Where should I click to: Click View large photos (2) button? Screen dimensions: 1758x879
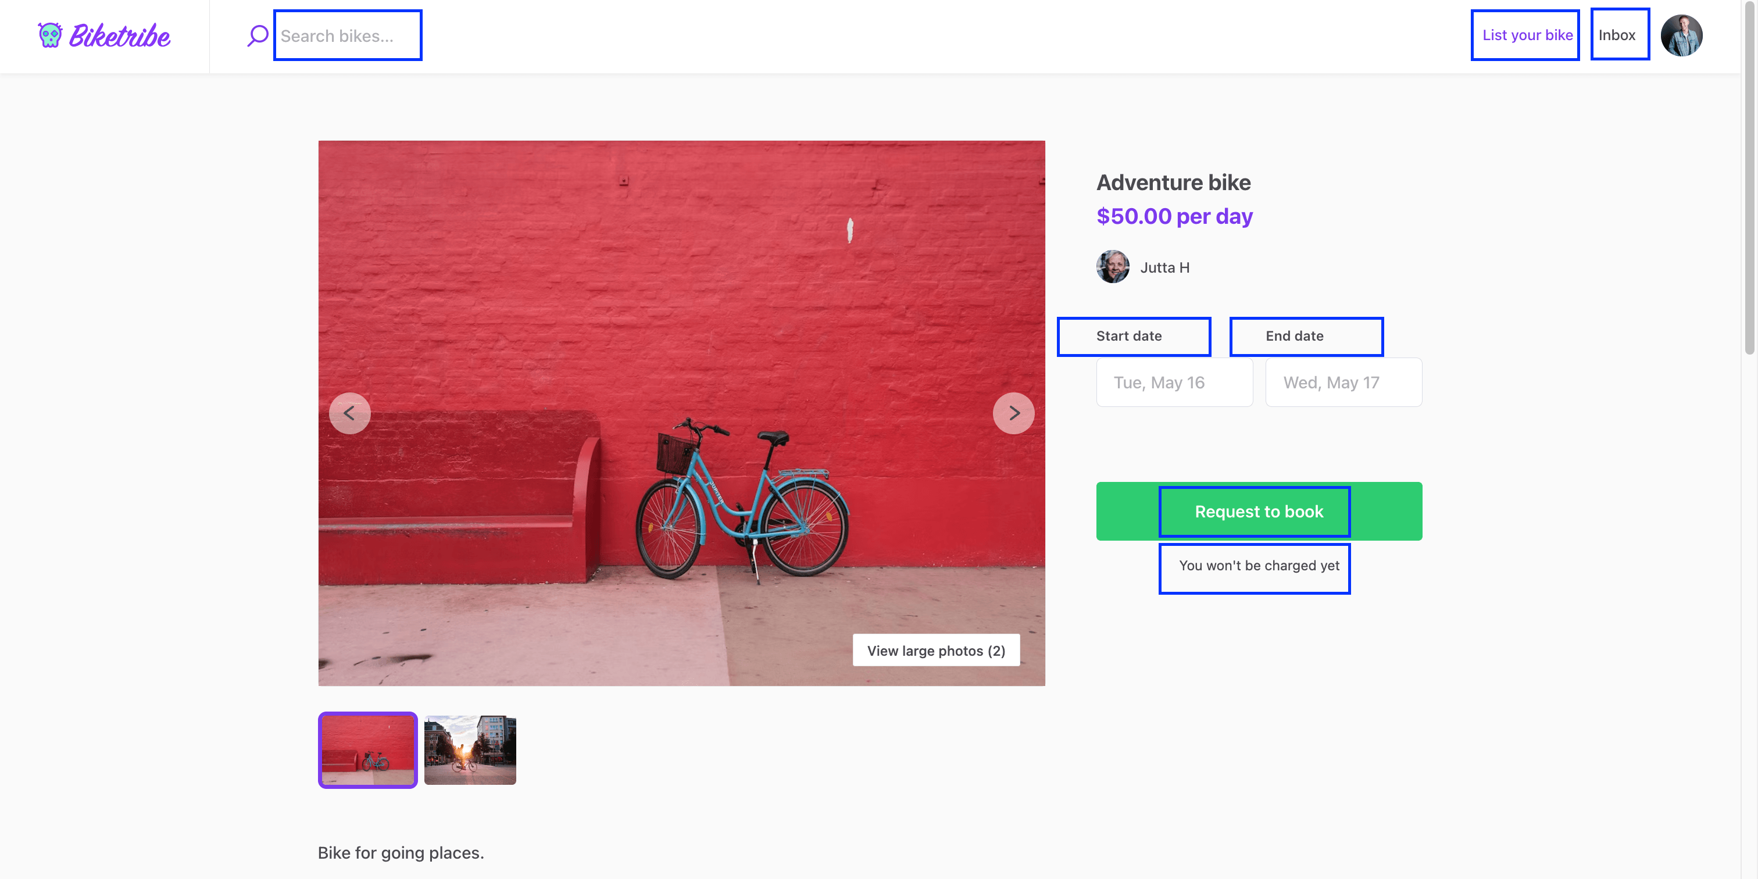pos(935,651)
